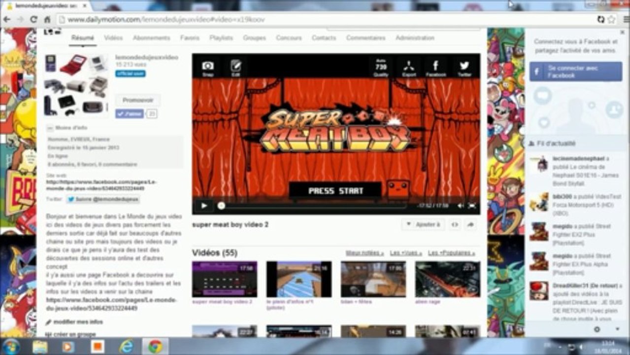This screenshot has height=355, width=630.
Task: Click the pencil icon next to modifier mes infos
Action: click(49, 322)
